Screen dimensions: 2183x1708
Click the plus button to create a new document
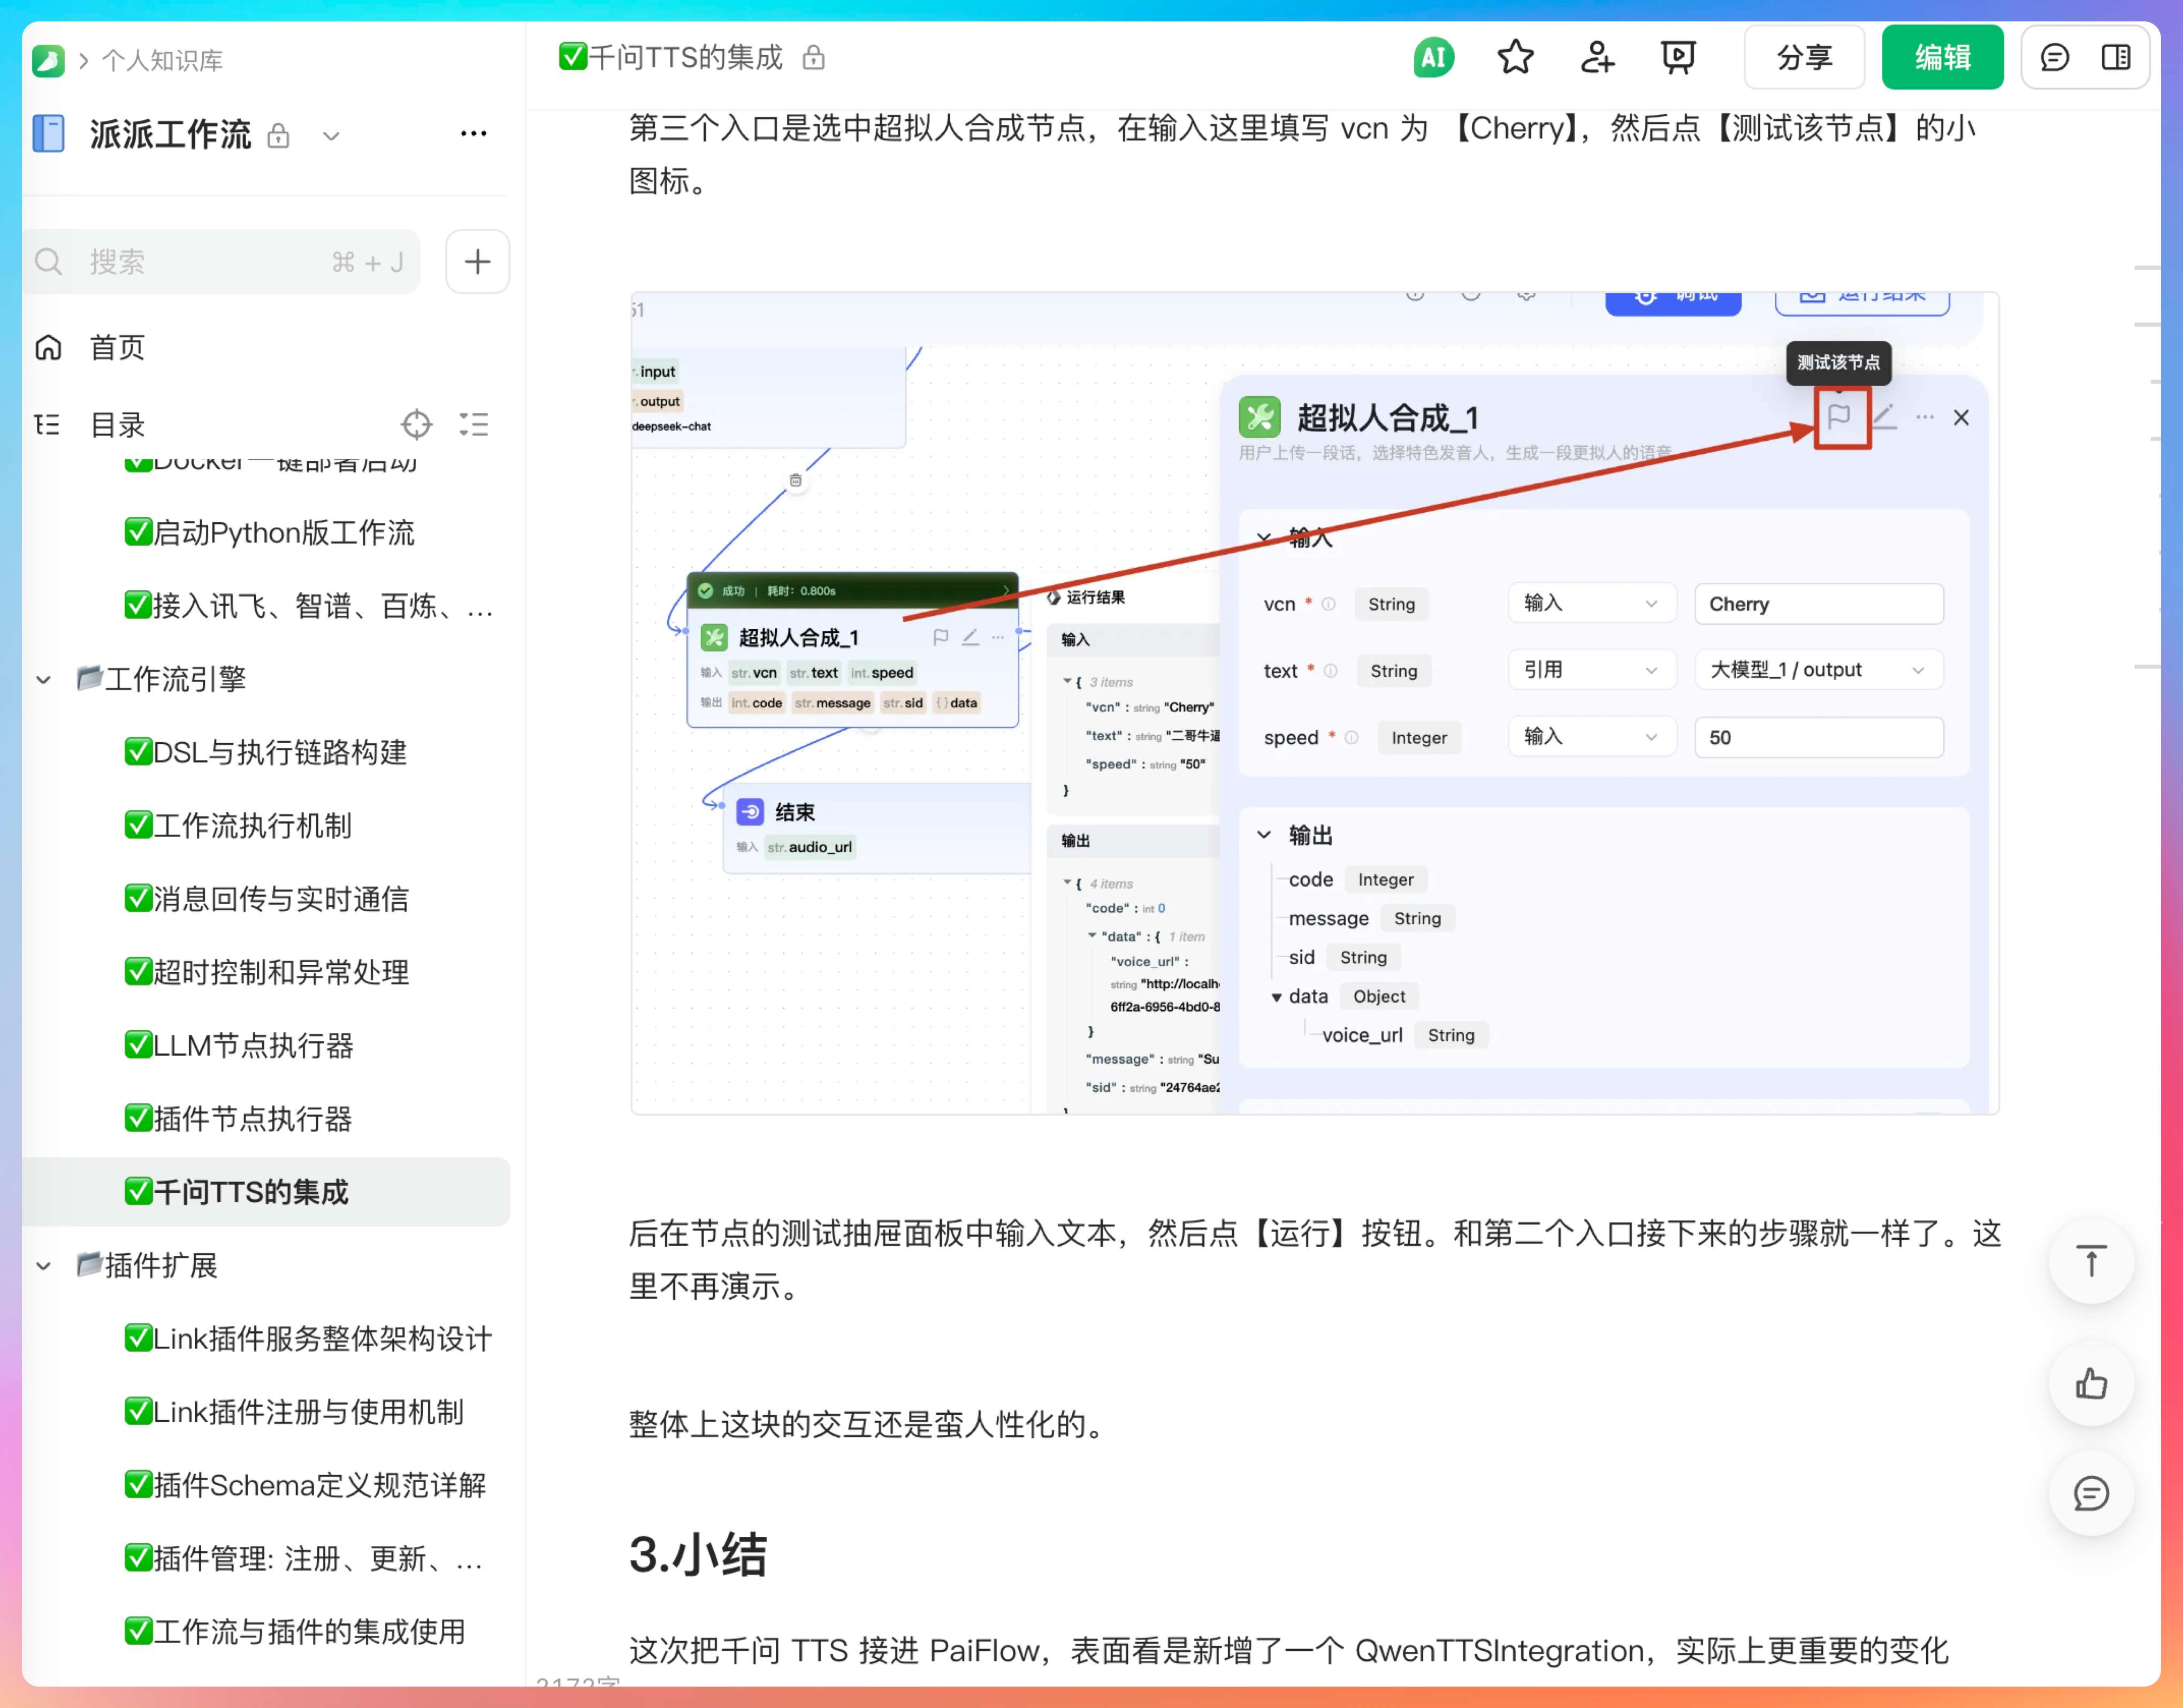pos(477,262)
